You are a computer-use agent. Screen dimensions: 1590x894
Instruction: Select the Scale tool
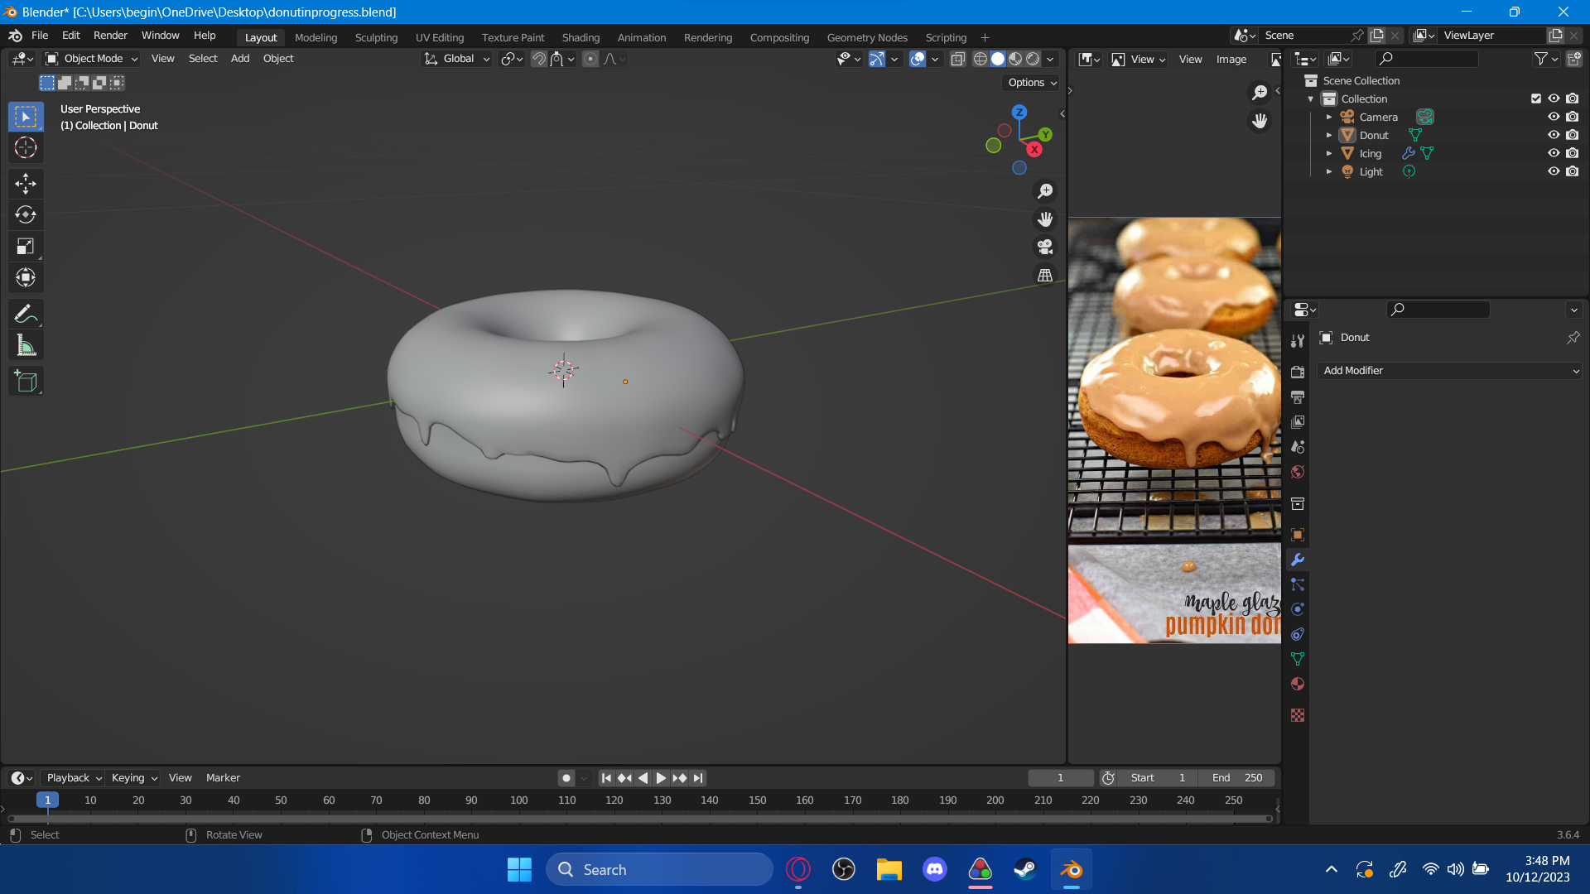[x=25, y=246]
